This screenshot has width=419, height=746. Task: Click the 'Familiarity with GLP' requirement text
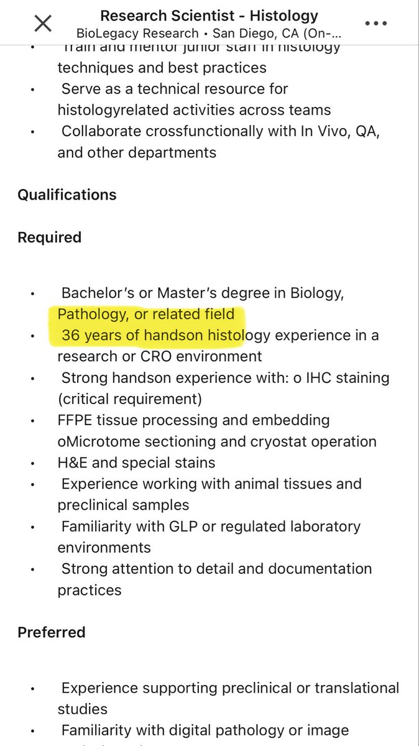(211, 527)
